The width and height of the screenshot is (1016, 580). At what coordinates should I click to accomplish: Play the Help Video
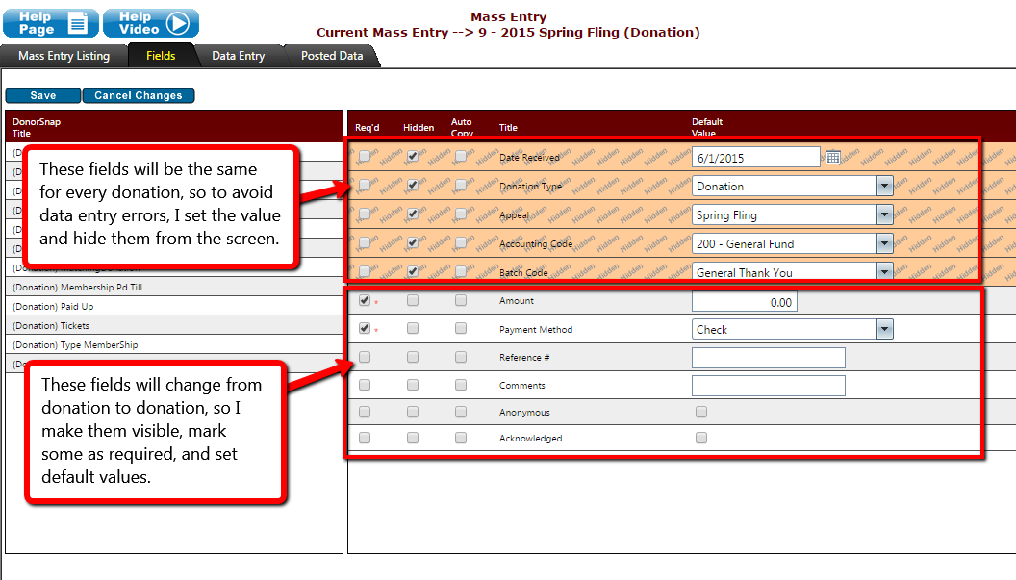[150, 23]
